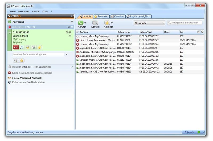Click the Anrufjournal durchsuchen search field
Screen dimensions: 213x141
click(x=185, y=23)
